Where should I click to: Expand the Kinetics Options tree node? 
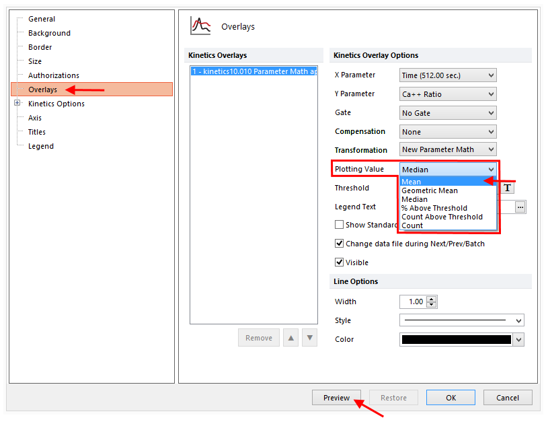(x=17, y=104)
